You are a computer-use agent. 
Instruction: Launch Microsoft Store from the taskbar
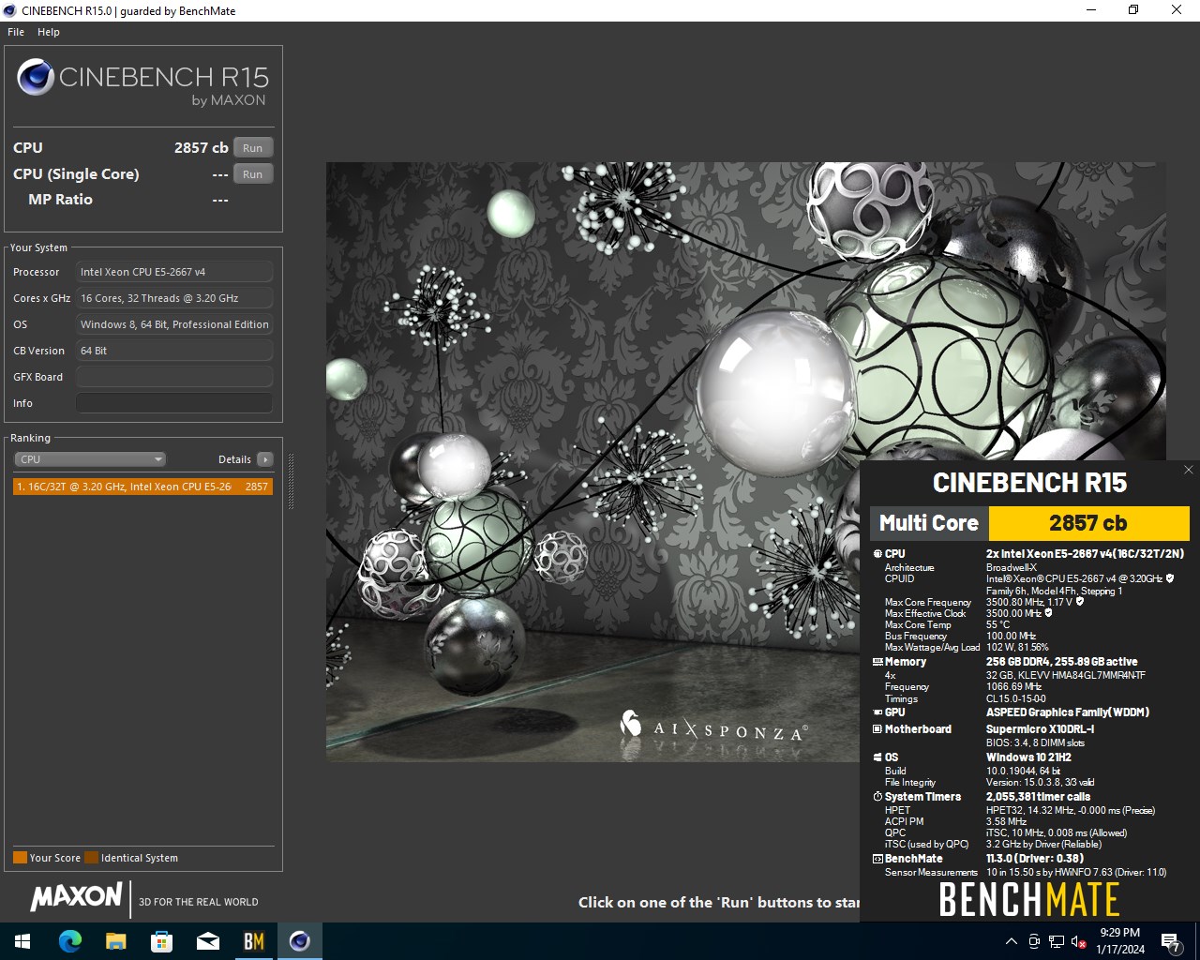pos(161,941)
